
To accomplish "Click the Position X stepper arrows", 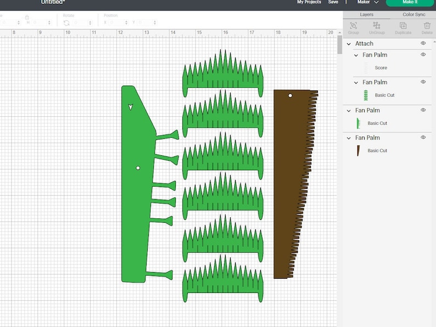I will click(126, 22).
